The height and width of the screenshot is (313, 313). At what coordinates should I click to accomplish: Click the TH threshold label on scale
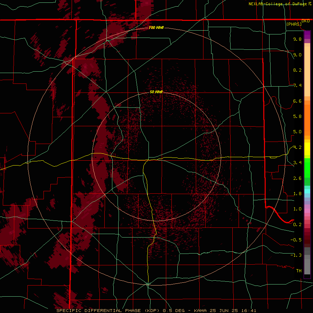pyautogui.click(x=299, y=271)
